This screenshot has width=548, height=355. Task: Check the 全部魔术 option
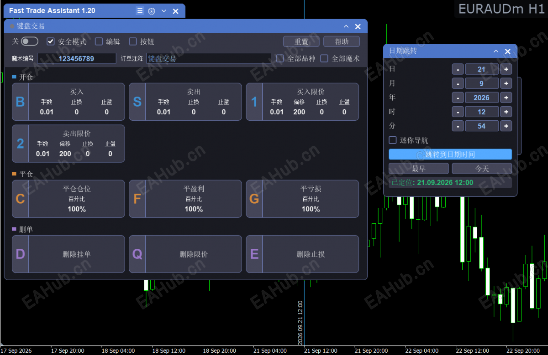point(324,58)
